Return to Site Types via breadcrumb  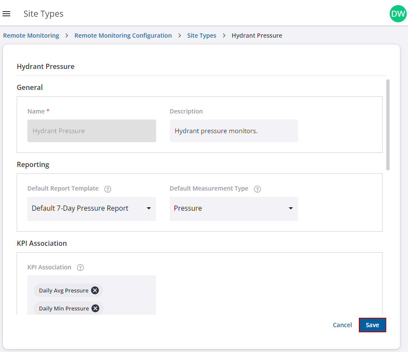coord(201,36)
